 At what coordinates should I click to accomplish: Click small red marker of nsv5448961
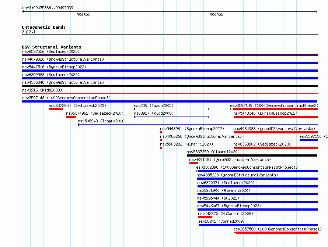tap(161, 132)
